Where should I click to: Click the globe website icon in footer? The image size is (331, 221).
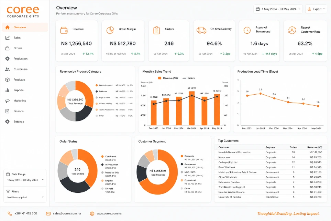click(x=92, y=213)
